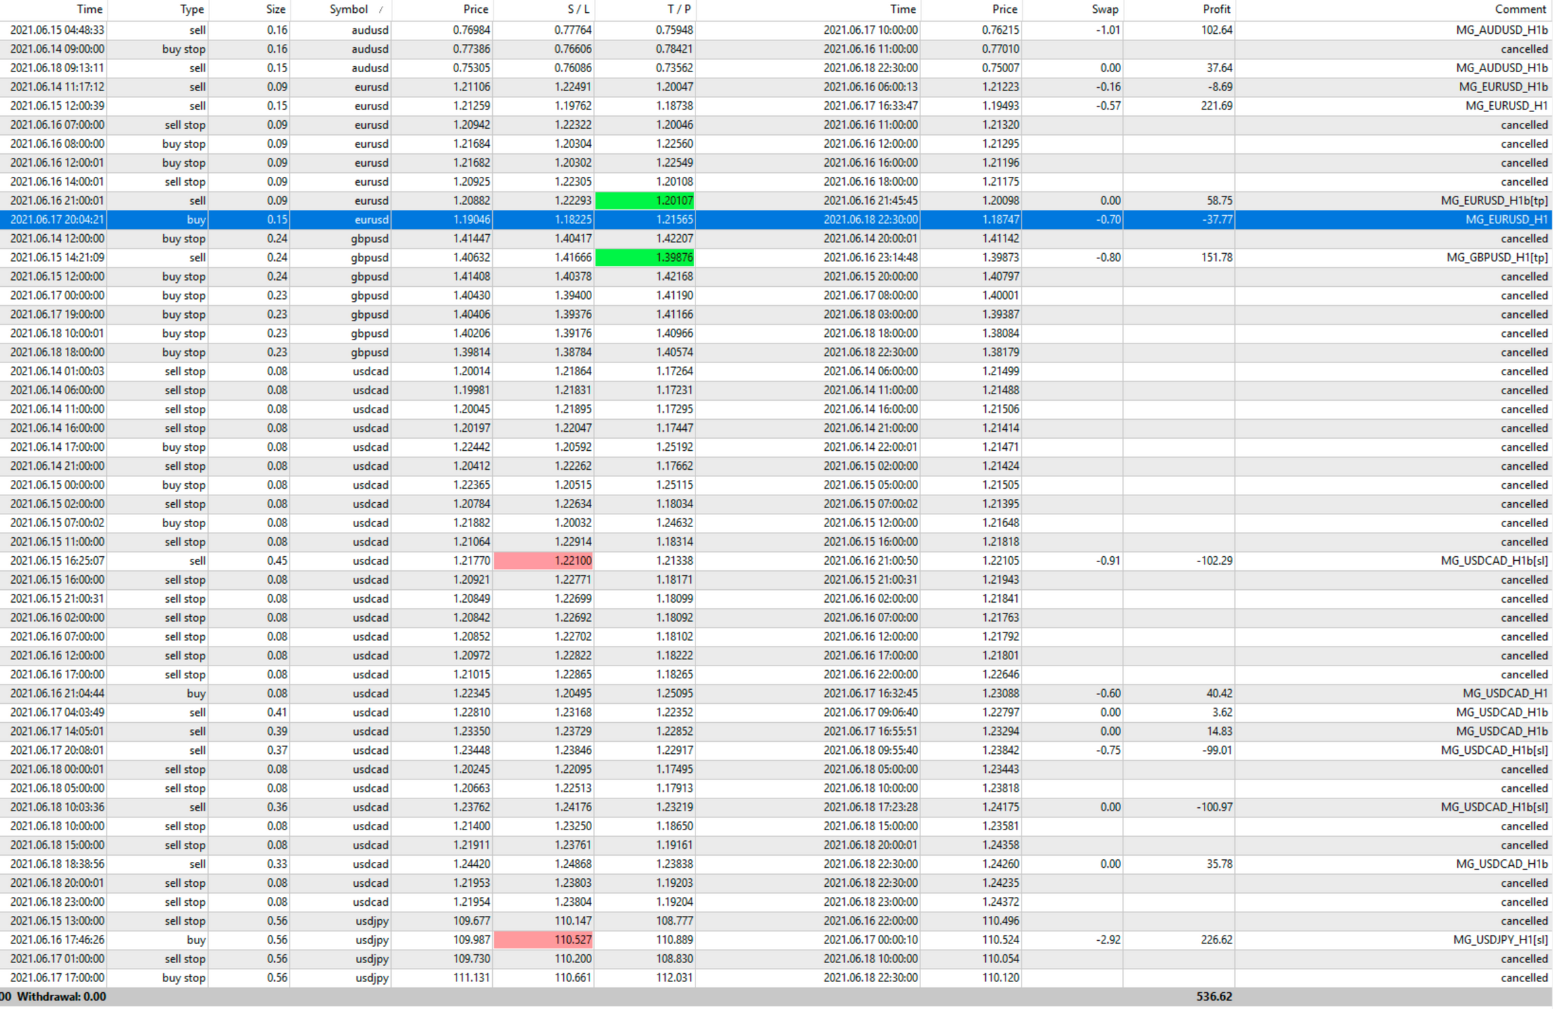Image resolution: width=1553 pixels, height=1009 pixels.
Task: Click size 0.45 in usdcad sell row
Action: point(276,561)
